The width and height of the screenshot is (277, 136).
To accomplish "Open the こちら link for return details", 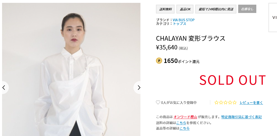I will coord(185,128).
